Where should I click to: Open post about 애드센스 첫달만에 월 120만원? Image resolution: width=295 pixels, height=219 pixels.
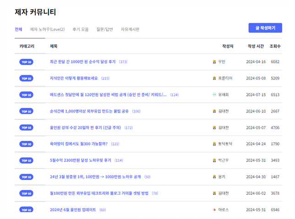pyautogui.click(x=108, y=95)
